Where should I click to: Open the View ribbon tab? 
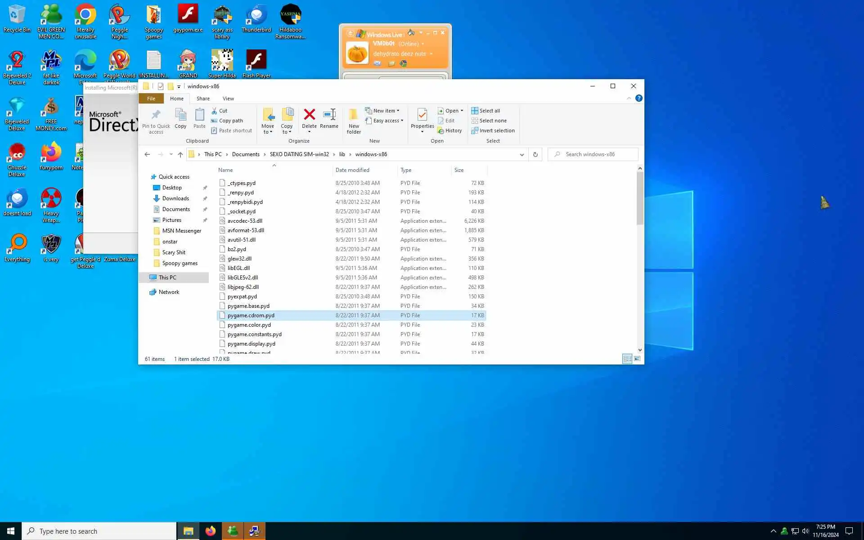(228, 99)
